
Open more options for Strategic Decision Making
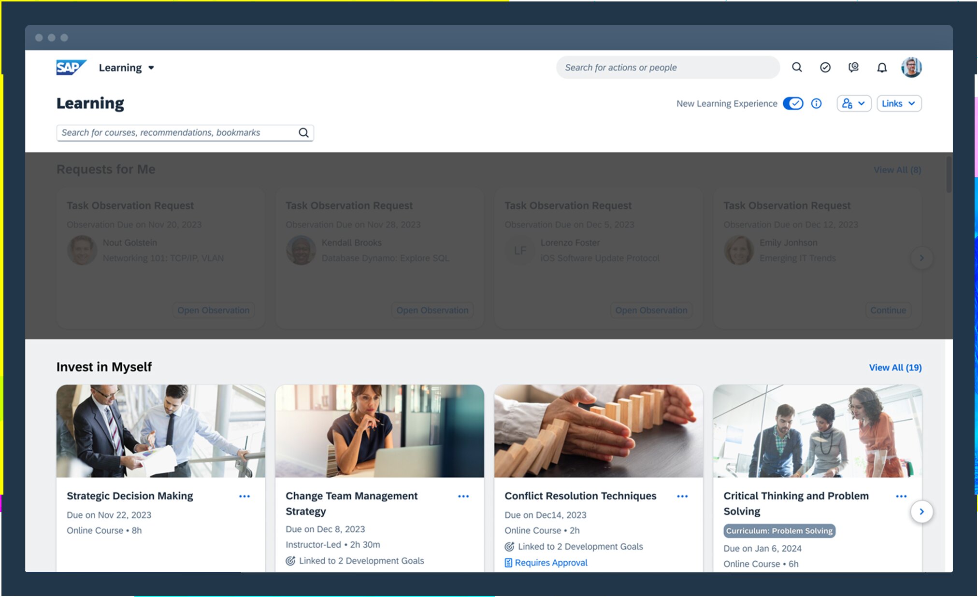pyautogui.click(x=244, y=496)
